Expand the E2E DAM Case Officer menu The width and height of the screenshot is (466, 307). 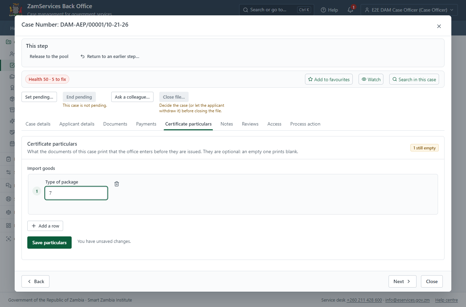pos(409,10)
